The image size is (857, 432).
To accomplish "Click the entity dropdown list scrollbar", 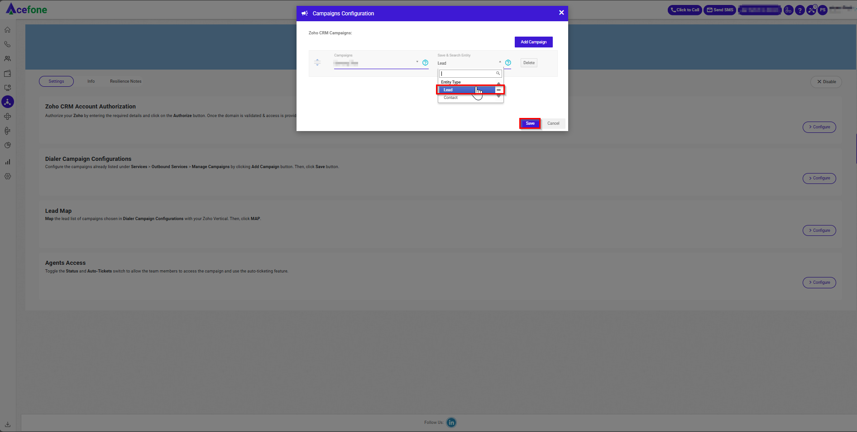I will pyautogui.click(x=499, y=90).
